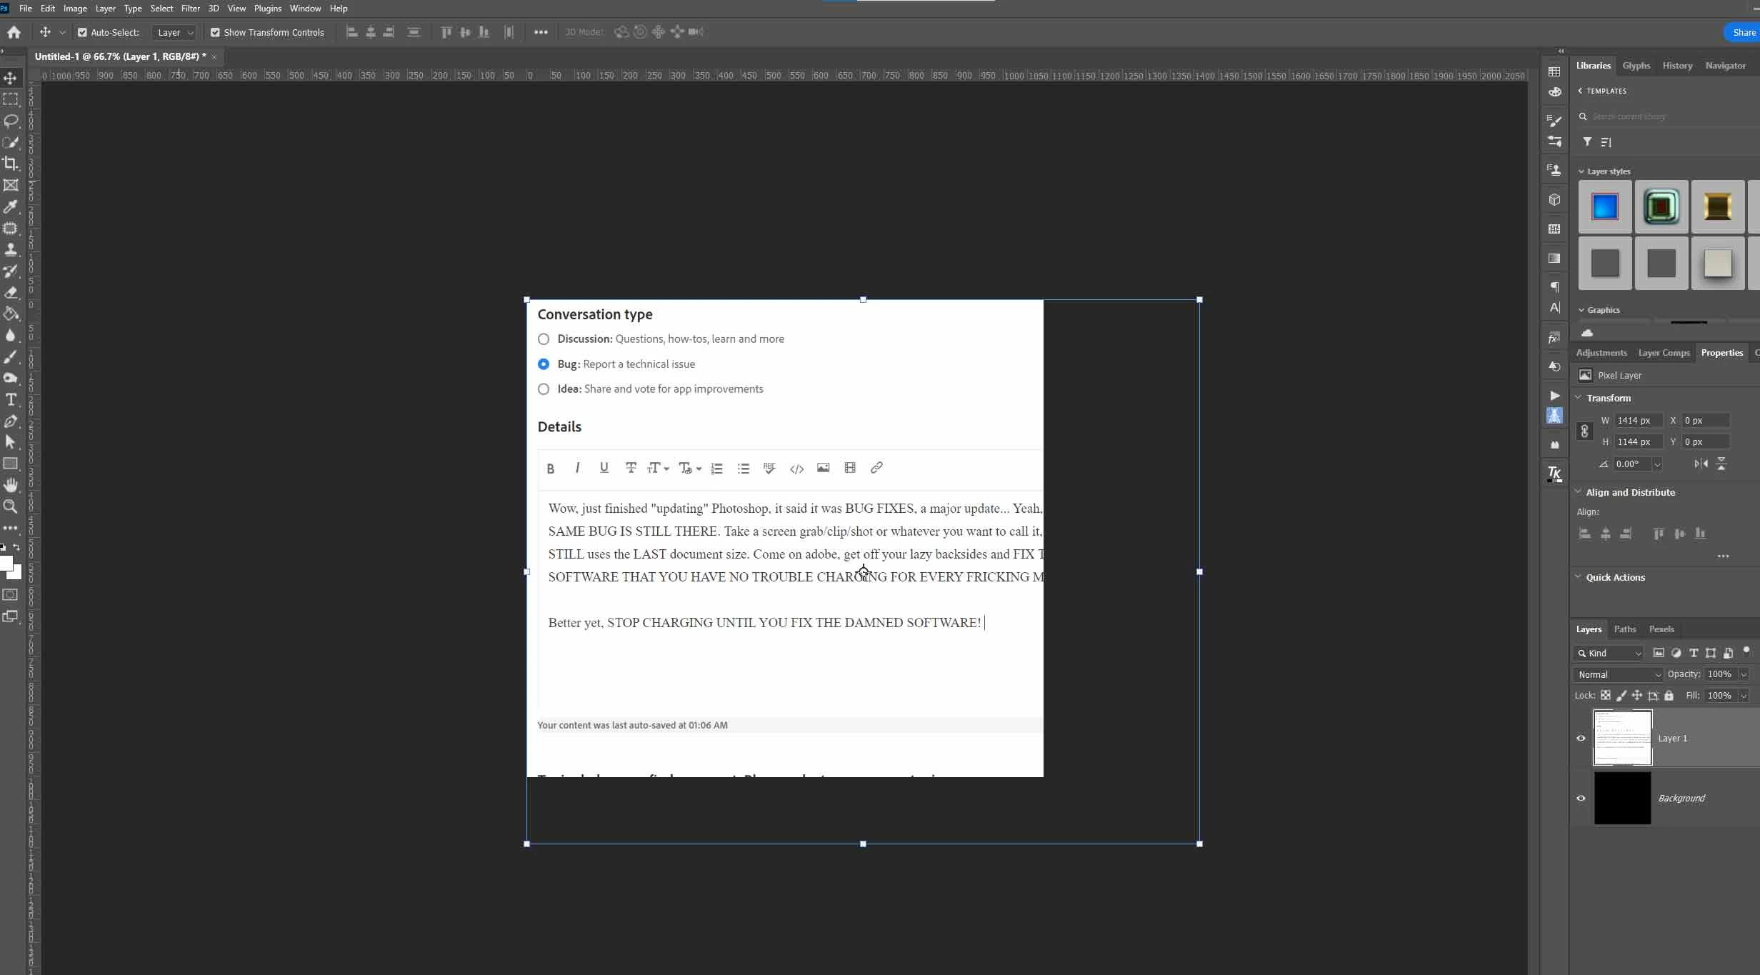Switch to the History tab
This screenshot has height=975, width=1760.
pyautogui.click(x=1676, y=65)
